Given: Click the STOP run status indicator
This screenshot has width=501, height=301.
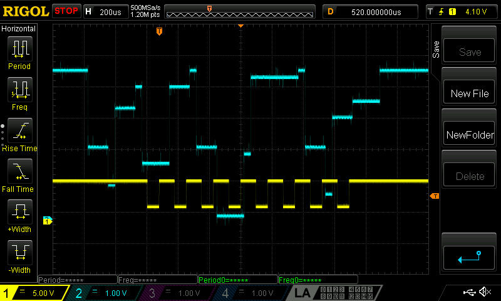Looking at the screenshot, I should 66,11.
